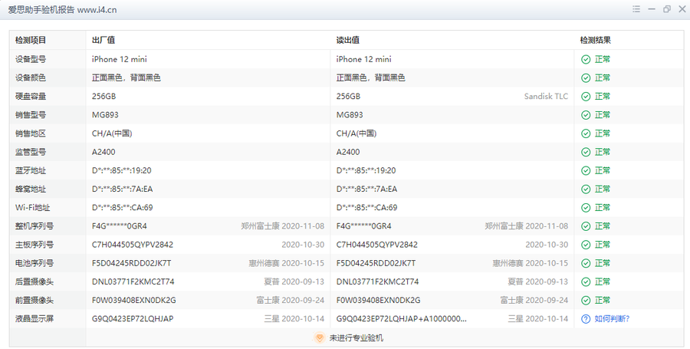Image resolution: width=690 pixels, height=349 pixels.
Task: Click the green check icon for 蜂窝地址 row
Action: pyautogui.click(x=586, y=189)
